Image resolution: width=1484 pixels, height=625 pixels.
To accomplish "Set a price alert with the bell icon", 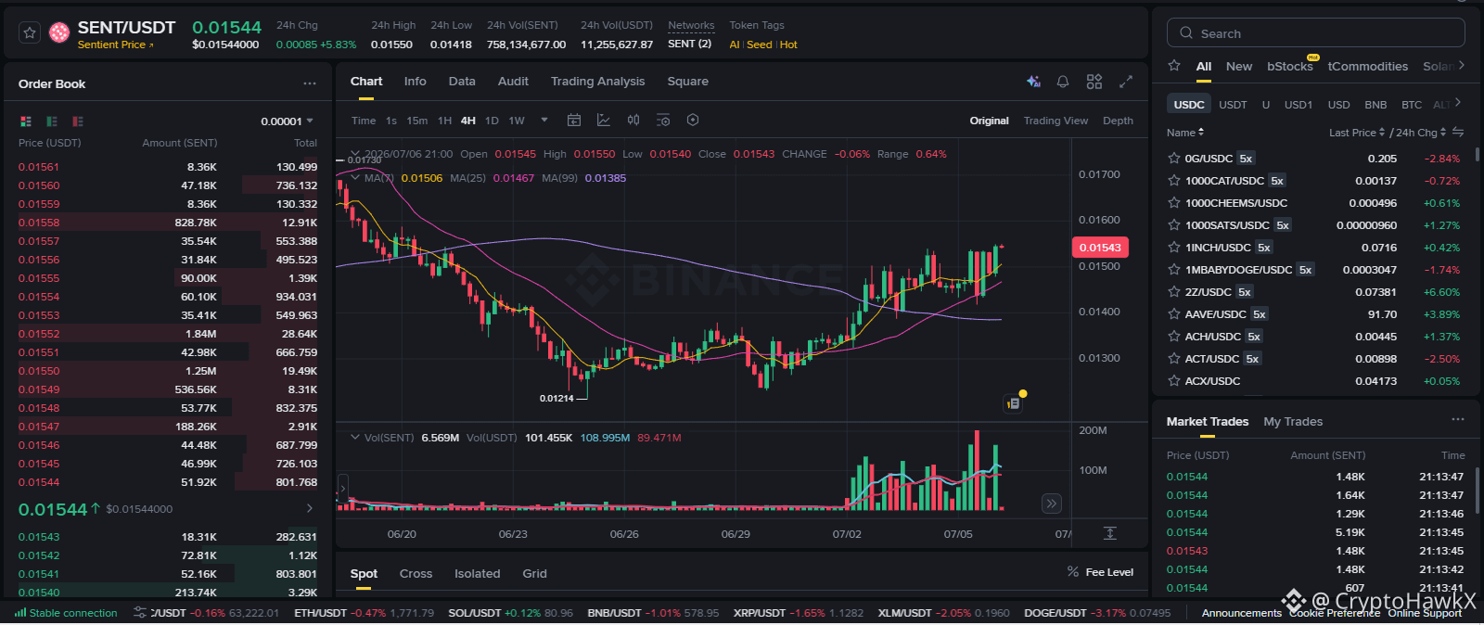I will click(1063, 82).
